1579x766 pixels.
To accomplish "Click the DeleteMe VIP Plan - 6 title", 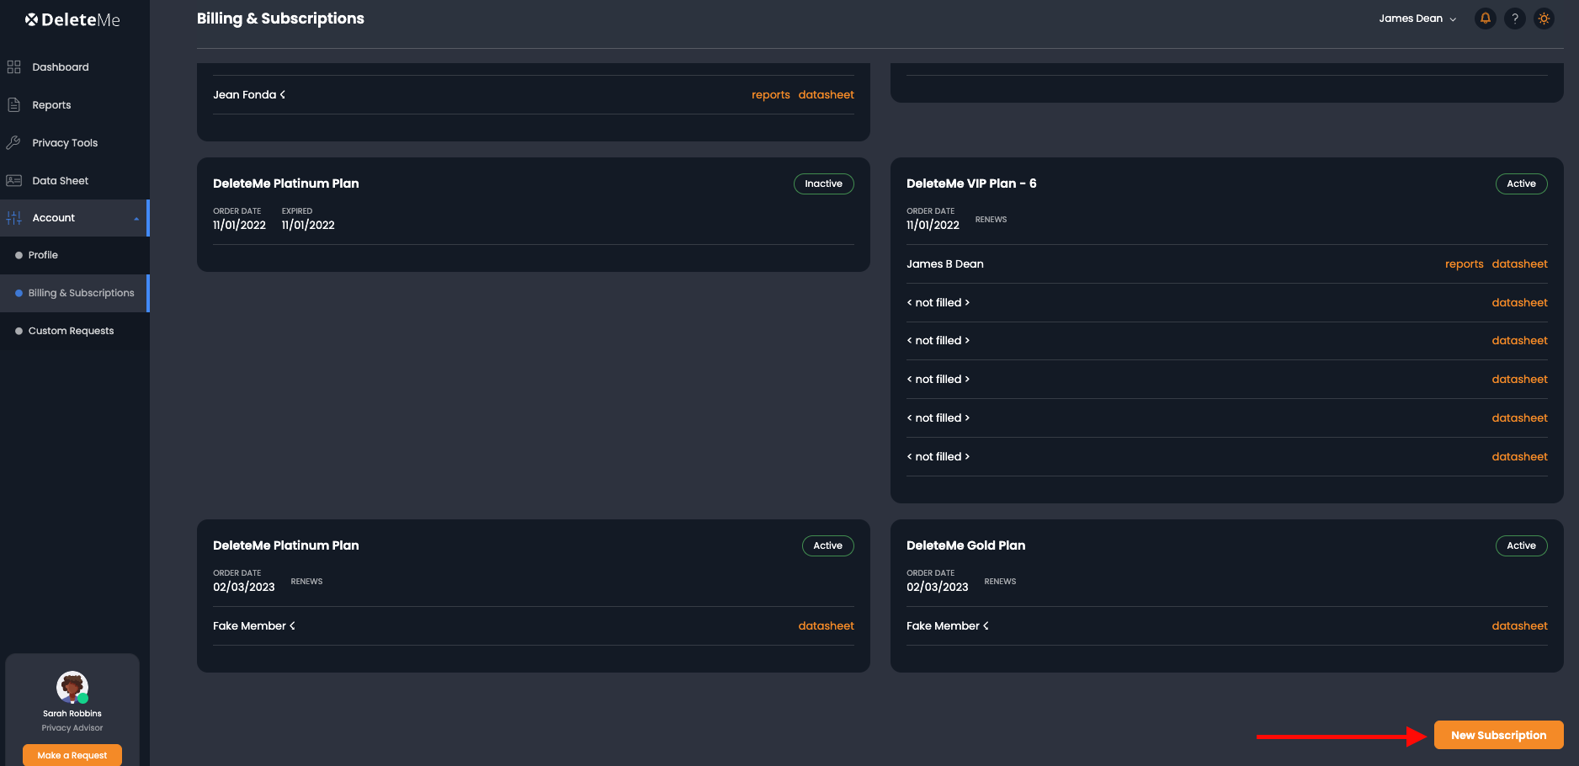I will (971, 184).
